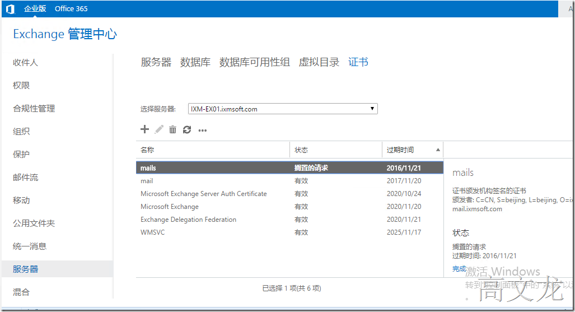Viewport: 575px width, 312px height.
Task: Add a new certificate with plus icon
Action: pos(145,129)
